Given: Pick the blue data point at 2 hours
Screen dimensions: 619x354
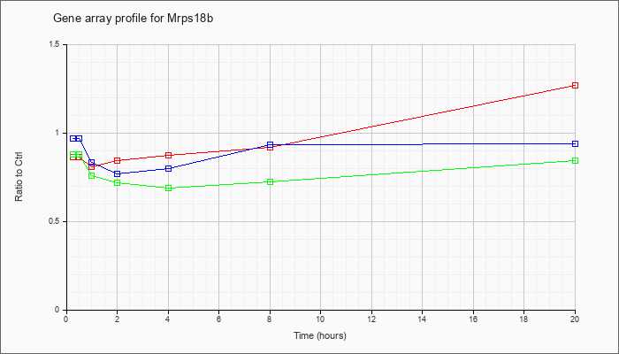Looking at the screenshot, I should [x=118, y=173].
